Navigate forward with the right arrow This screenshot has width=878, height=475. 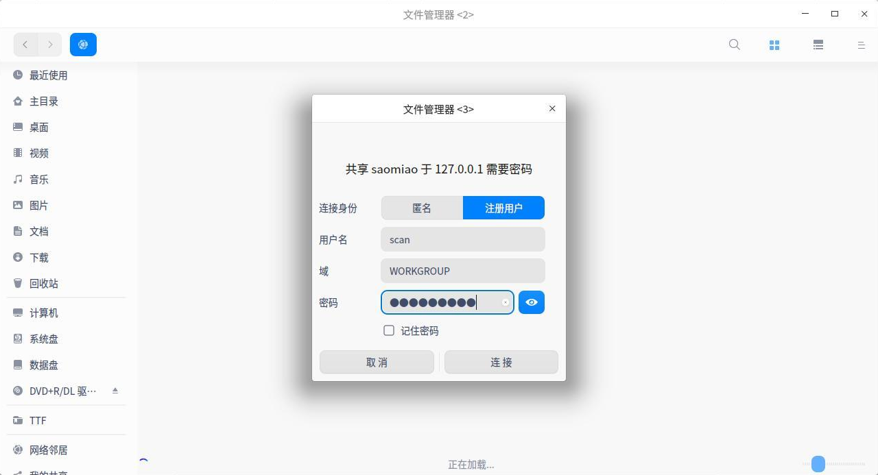pyautogui.click(x=50, y=45)
